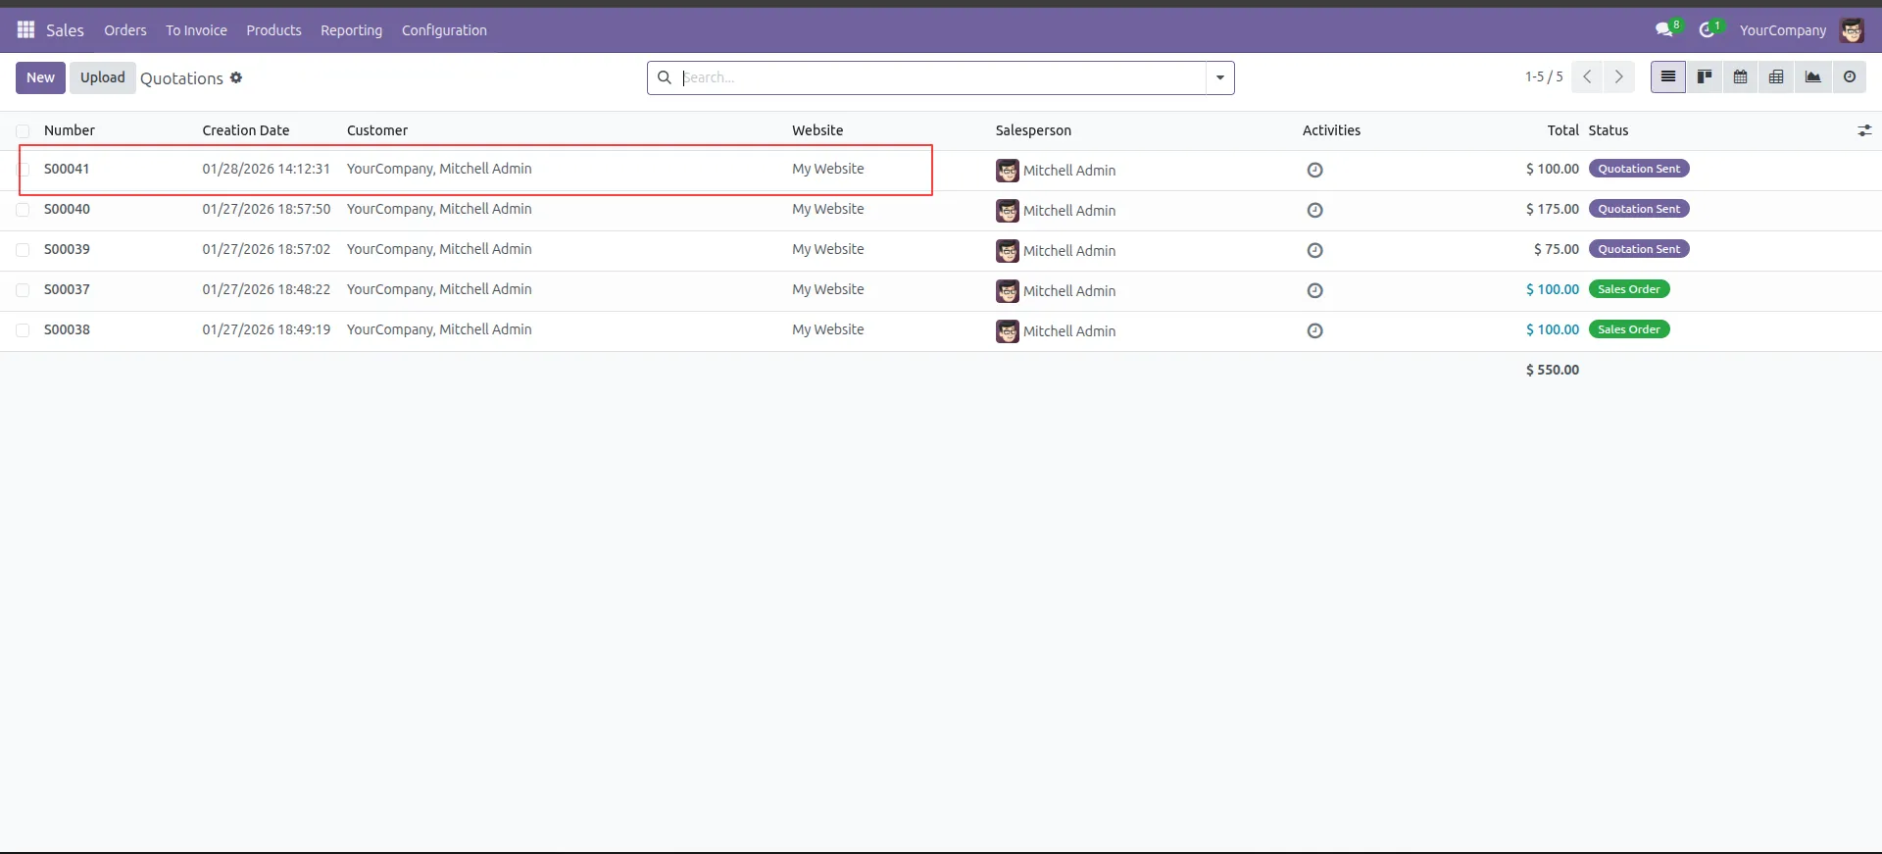Open the discuss messages icon
This screenshot has height=854, width=1882.
pyautogui.click(x=1663, y=30)
